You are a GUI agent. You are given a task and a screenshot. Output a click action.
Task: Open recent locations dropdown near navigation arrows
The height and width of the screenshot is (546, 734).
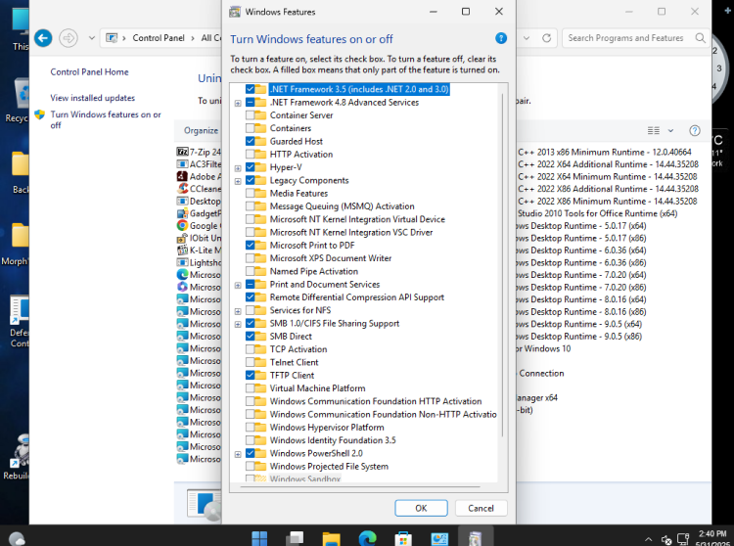[x=92, y=38]
